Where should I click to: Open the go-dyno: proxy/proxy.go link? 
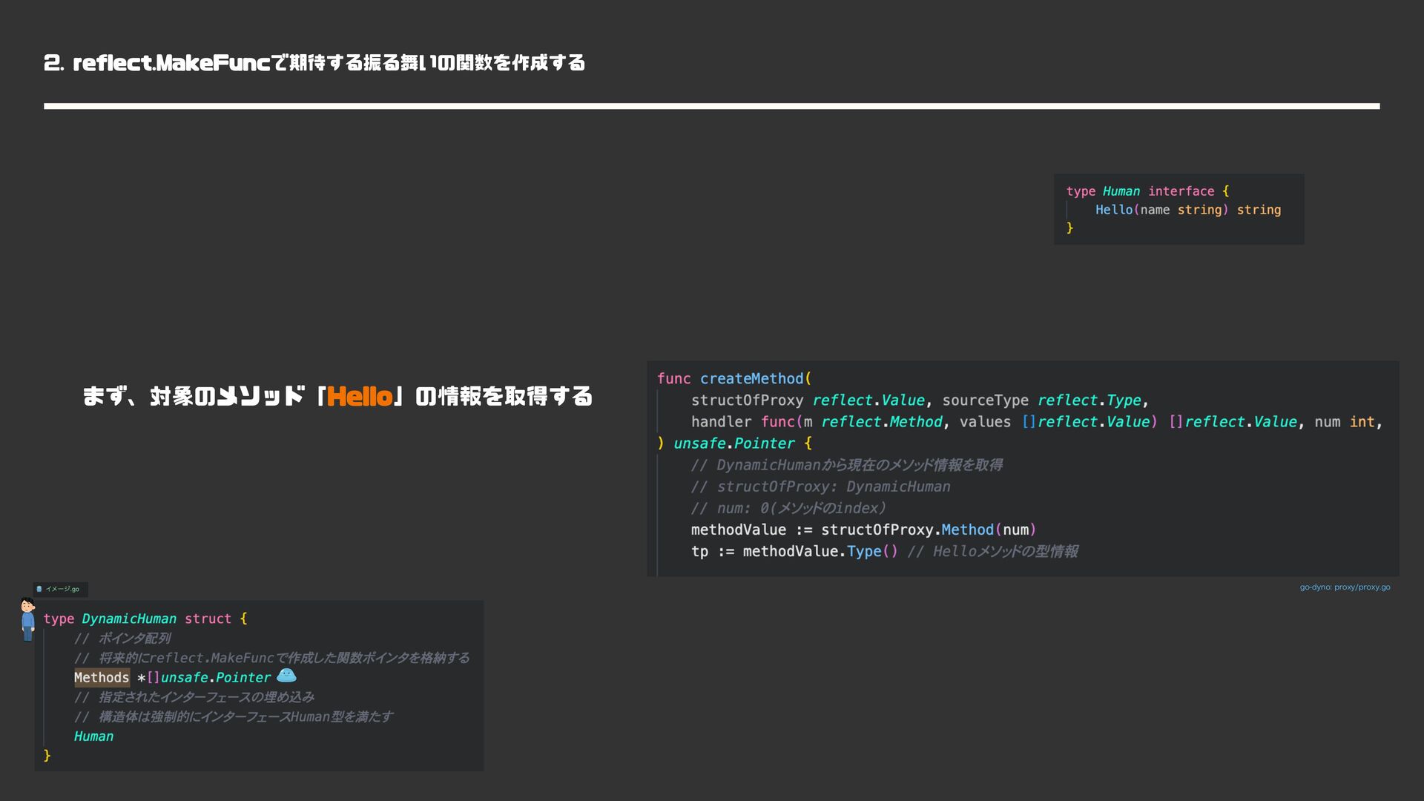point(1345,587)
